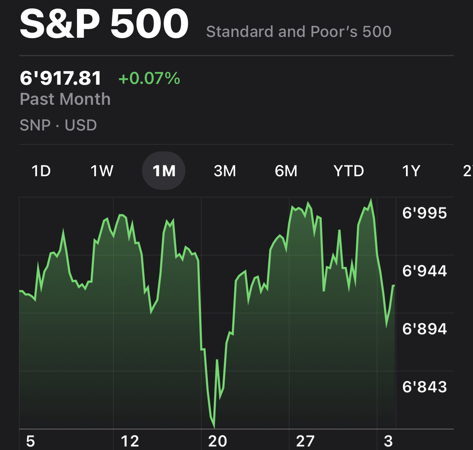Show the YTD chart range
The width and height of the screenshot is (473, 450).
[x=349, y=171]
